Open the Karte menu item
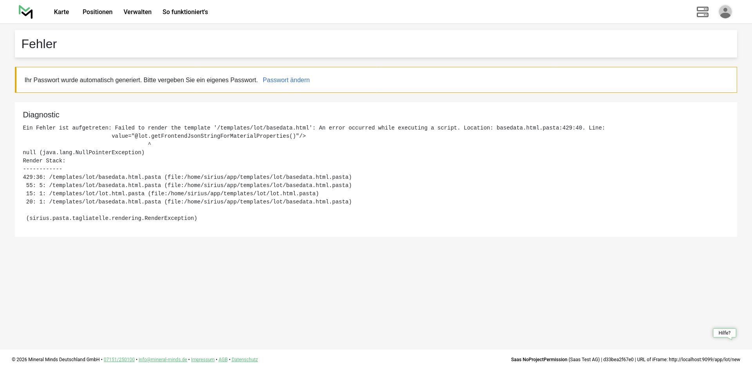 [x=61, y=12]
